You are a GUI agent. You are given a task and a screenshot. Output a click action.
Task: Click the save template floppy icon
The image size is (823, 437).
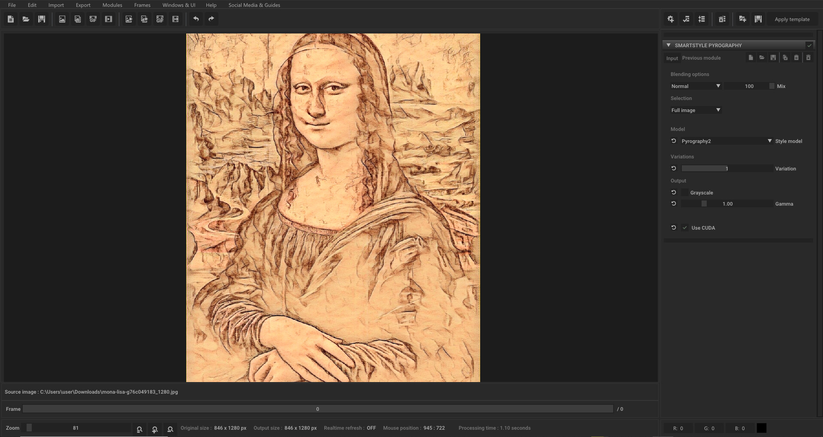(x=757, y=19)
